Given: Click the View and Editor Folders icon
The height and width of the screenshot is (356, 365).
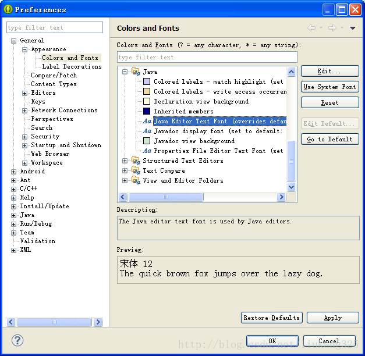Looking at the screenshot, I should pyautogui.click(x=136, y=180).
